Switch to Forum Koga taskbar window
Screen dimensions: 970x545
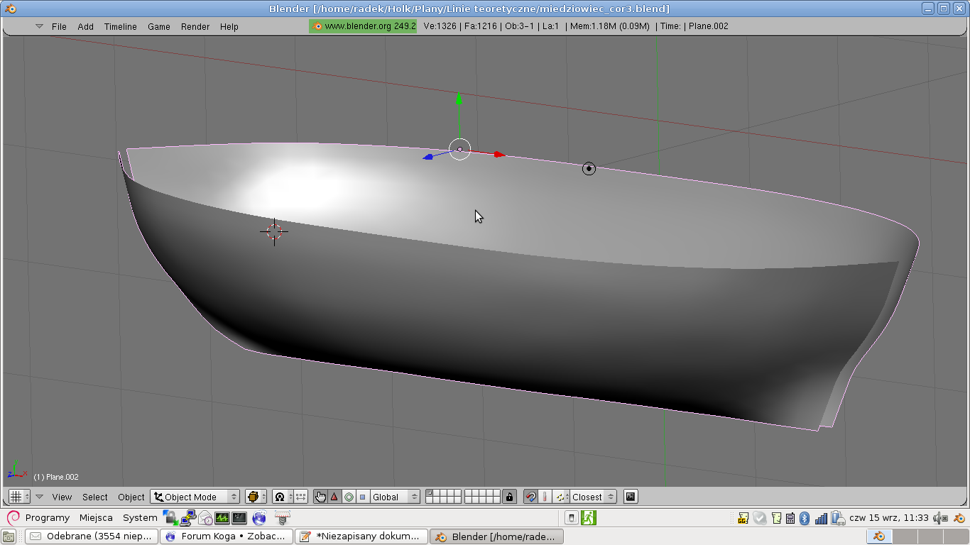pos(227,536)
